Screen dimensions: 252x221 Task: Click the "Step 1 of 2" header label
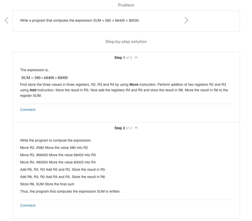[123, 58]
